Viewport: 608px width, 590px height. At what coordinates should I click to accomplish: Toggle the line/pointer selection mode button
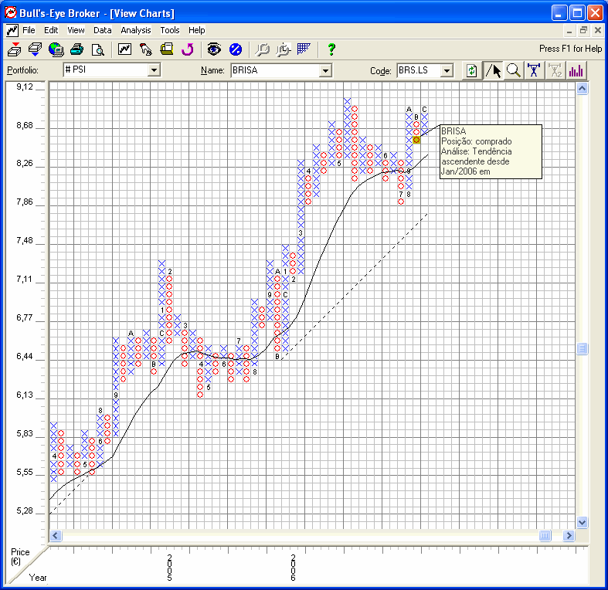pyautogui.click(x=493, y=70)
